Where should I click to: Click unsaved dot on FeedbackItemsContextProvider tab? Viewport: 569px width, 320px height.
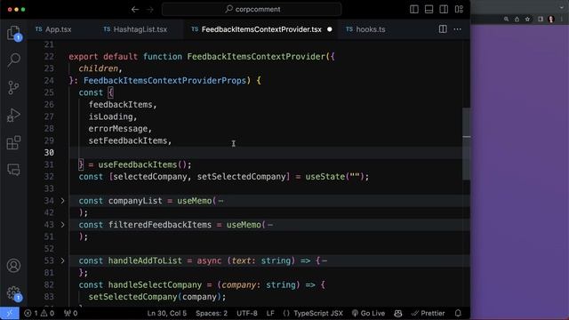(x=330, y=29)
